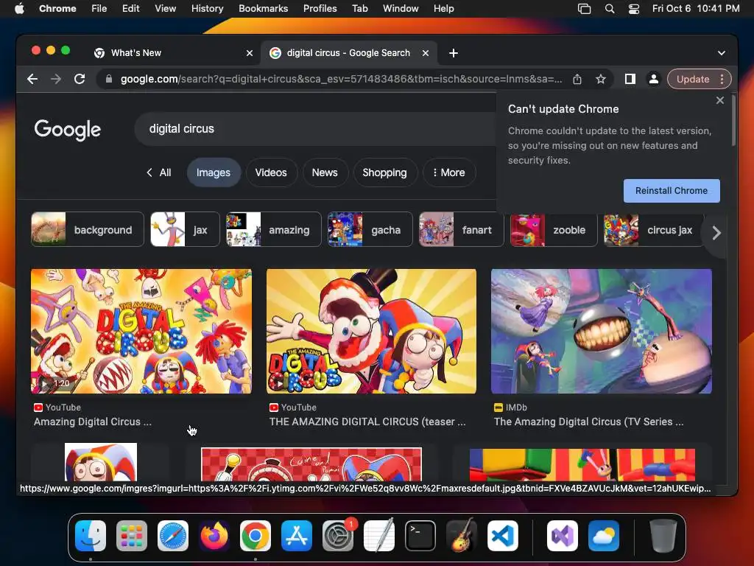
Task: Open Launchpad from the dock
Action: coord(131,536)
